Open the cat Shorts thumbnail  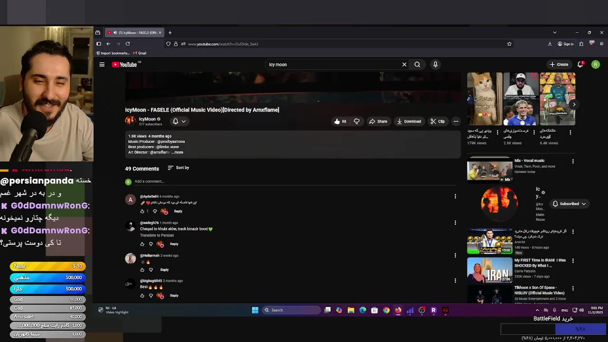coord(484,99)
